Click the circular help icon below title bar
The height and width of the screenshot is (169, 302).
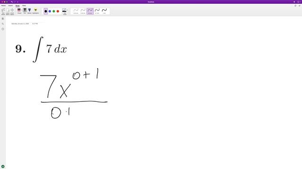295,6
